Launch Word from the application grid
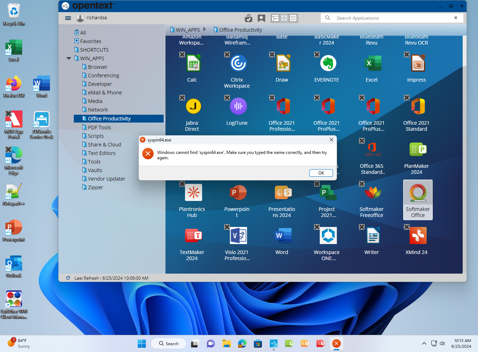Image resolution: width=478 pixels, height=352 pixels. (x=283, y=235)
